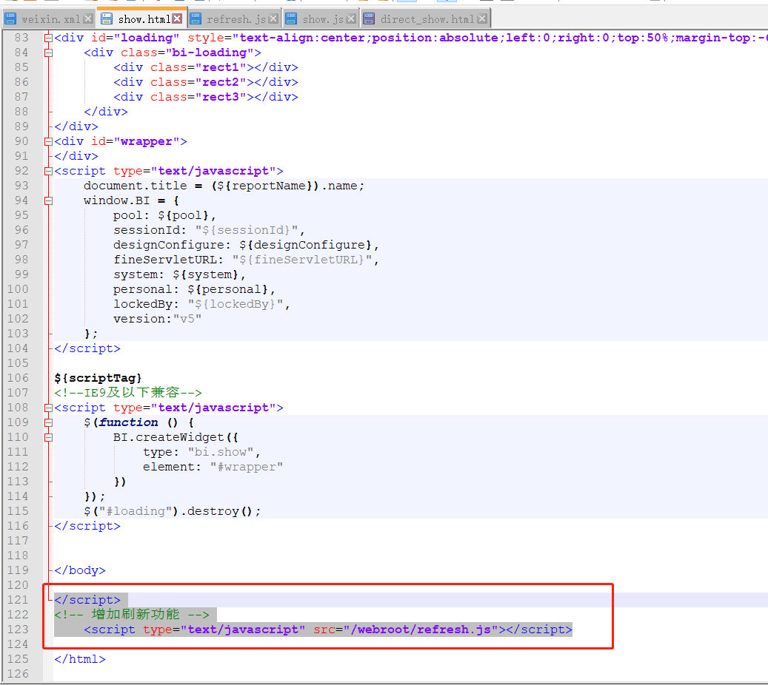The image size is (768, 685).
Task: Click the refresh.js file icon
Action: click(x=196, y=19)
